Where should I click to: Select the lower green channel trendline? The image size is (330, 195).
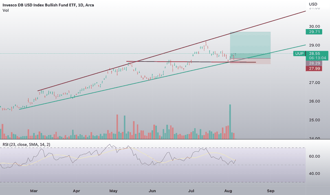point(162,77)
